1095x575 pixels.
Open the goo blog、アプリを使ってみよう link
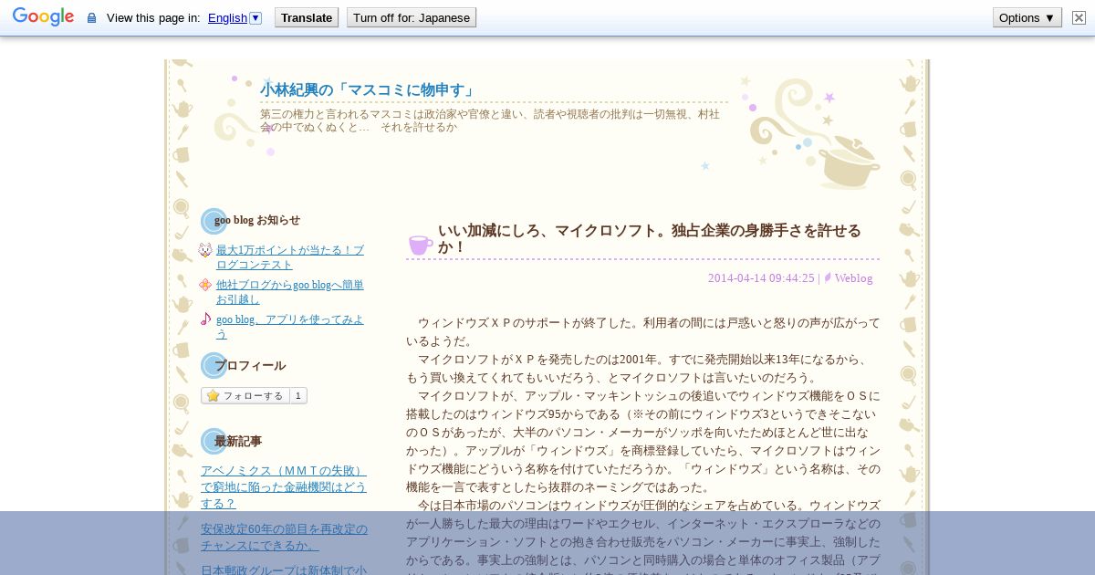(x=290, y=326)
